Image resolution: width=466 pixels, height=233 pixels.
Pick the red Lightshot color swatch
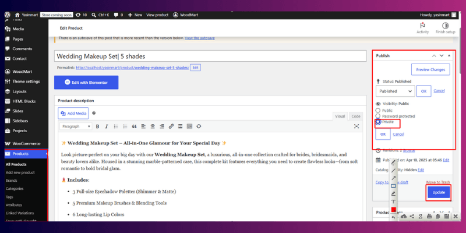(394, 210)
